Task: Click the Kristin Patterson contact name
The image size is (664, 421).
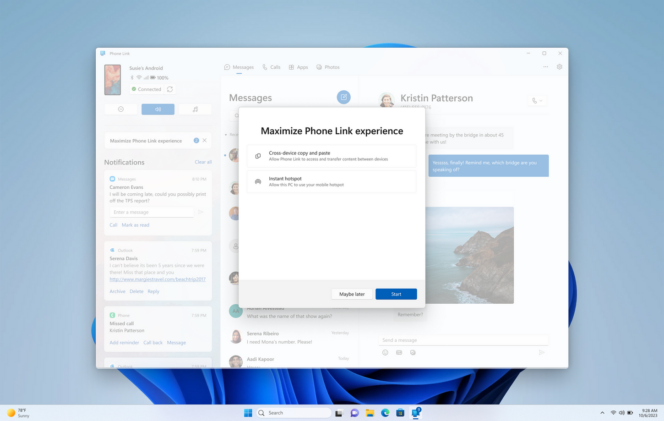Action: 436,98
